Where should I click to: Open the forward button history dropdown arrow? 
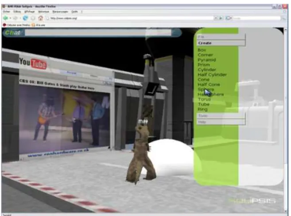20,18
